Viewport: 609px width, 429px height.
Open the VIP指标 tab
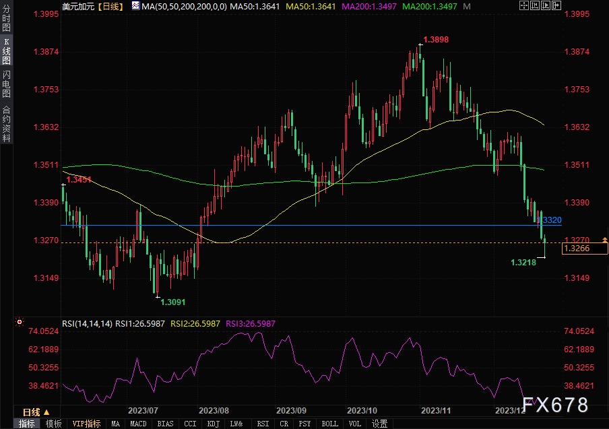pyautogui.click(x=86, y=424)
